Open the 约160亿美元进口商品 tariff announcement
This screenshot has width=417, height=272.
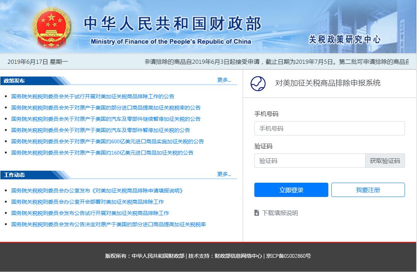(x=102, y=153)
